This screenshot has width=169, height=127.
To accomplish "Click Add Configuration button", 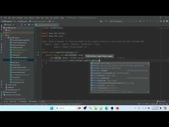I will click(x=116, y=21).
